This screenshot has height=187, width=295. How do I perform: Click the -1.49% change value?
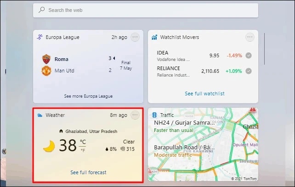coord(234,55)
